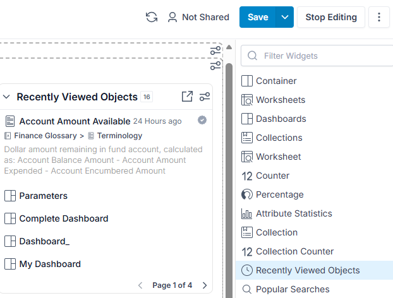Open the Complete Dashboard item
Image resolution: width=393 pixels, height=298 pixels.
coord(64,218)
